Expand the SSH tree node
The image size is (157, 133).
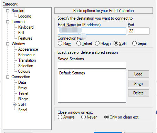pyautogui.click(x=14, y=104)
